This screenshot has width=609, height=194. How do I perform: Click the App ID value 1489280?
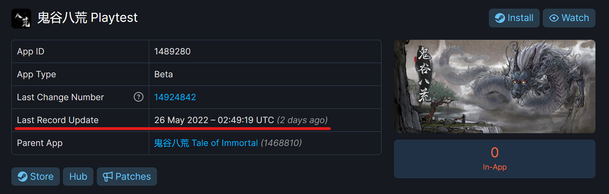click(172, 51)
